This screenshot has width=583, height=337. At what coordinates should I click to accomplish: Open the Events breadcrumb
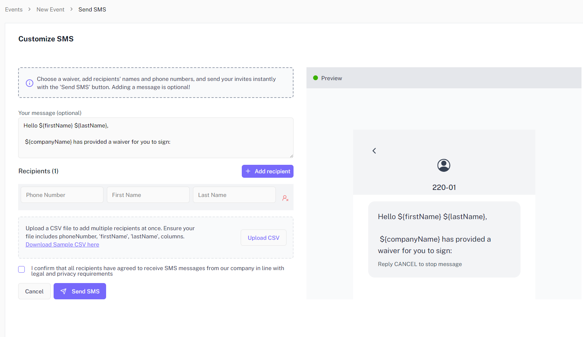click(x=14, y=10)
